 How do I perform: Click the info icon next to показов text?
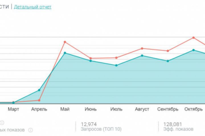(x=30, y=130)
